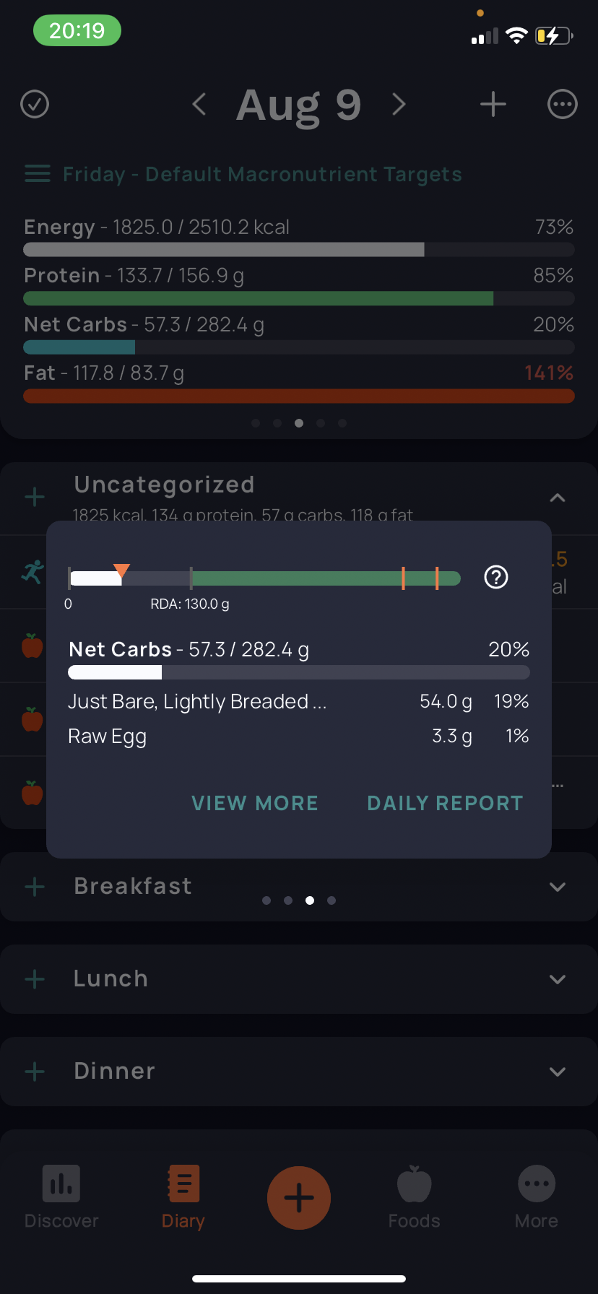Collapse the Uncategorized section chevron
Image resolution: width=598 pixels, height=1294 pixels.
pos(558,498)
